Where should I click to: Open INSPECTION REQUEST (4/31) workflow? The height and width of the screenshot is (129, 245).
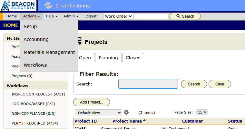pos(38,94)
